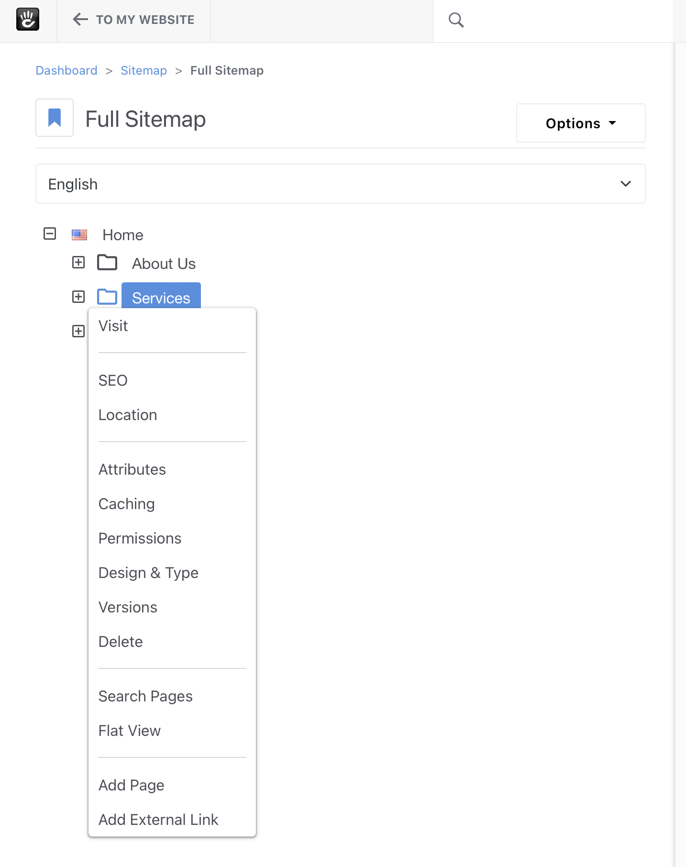Collapse the Home tree node
686x867 pixels.
pos(50,234)
